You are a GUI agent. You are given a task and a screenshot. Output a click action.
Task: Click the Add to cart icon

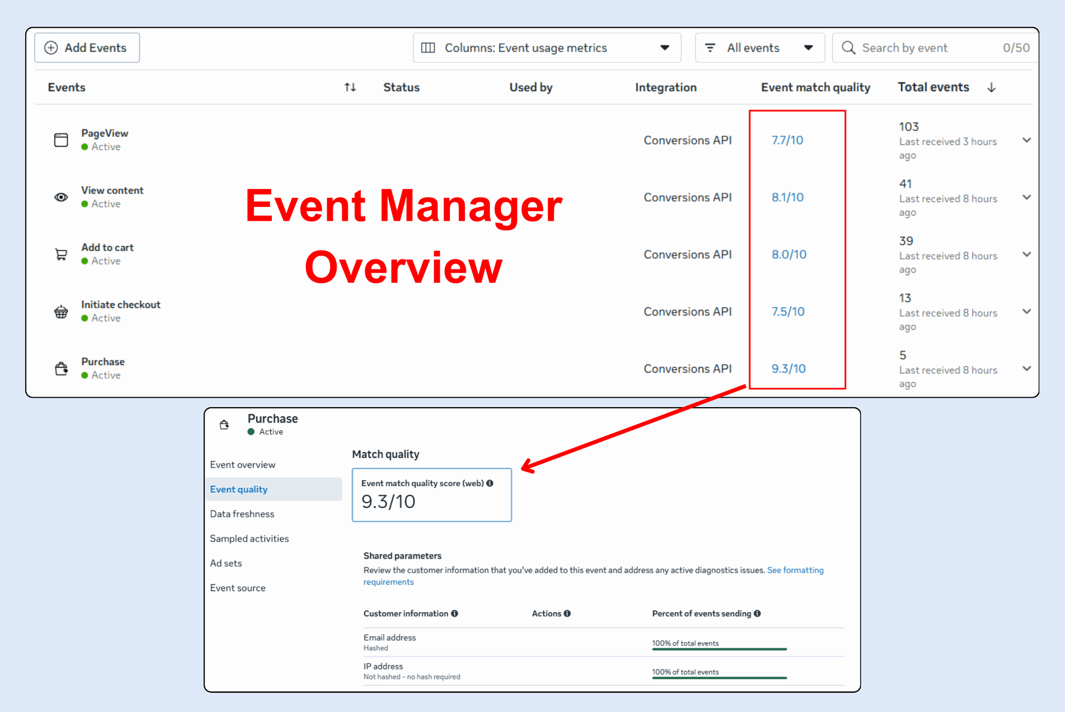(61, 255)
